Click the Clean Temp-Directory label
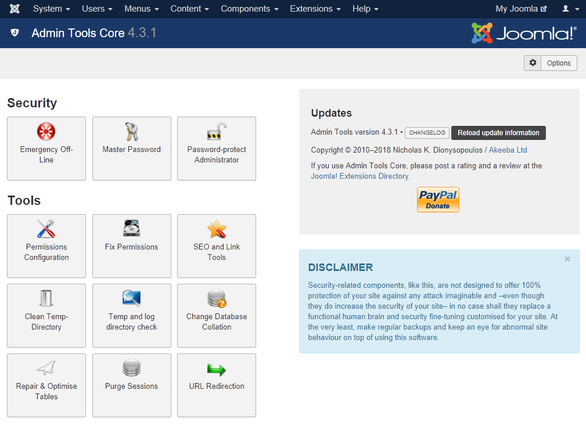Image resolution: width=586 pixels, height=430 pixels. tap(46, 321)
